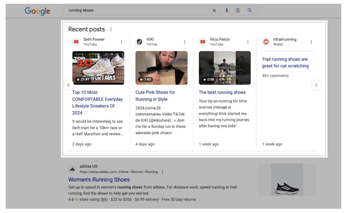Click the adidas.com breadcrumb URL
Screen dimensions: 348x213
point(118,172)
